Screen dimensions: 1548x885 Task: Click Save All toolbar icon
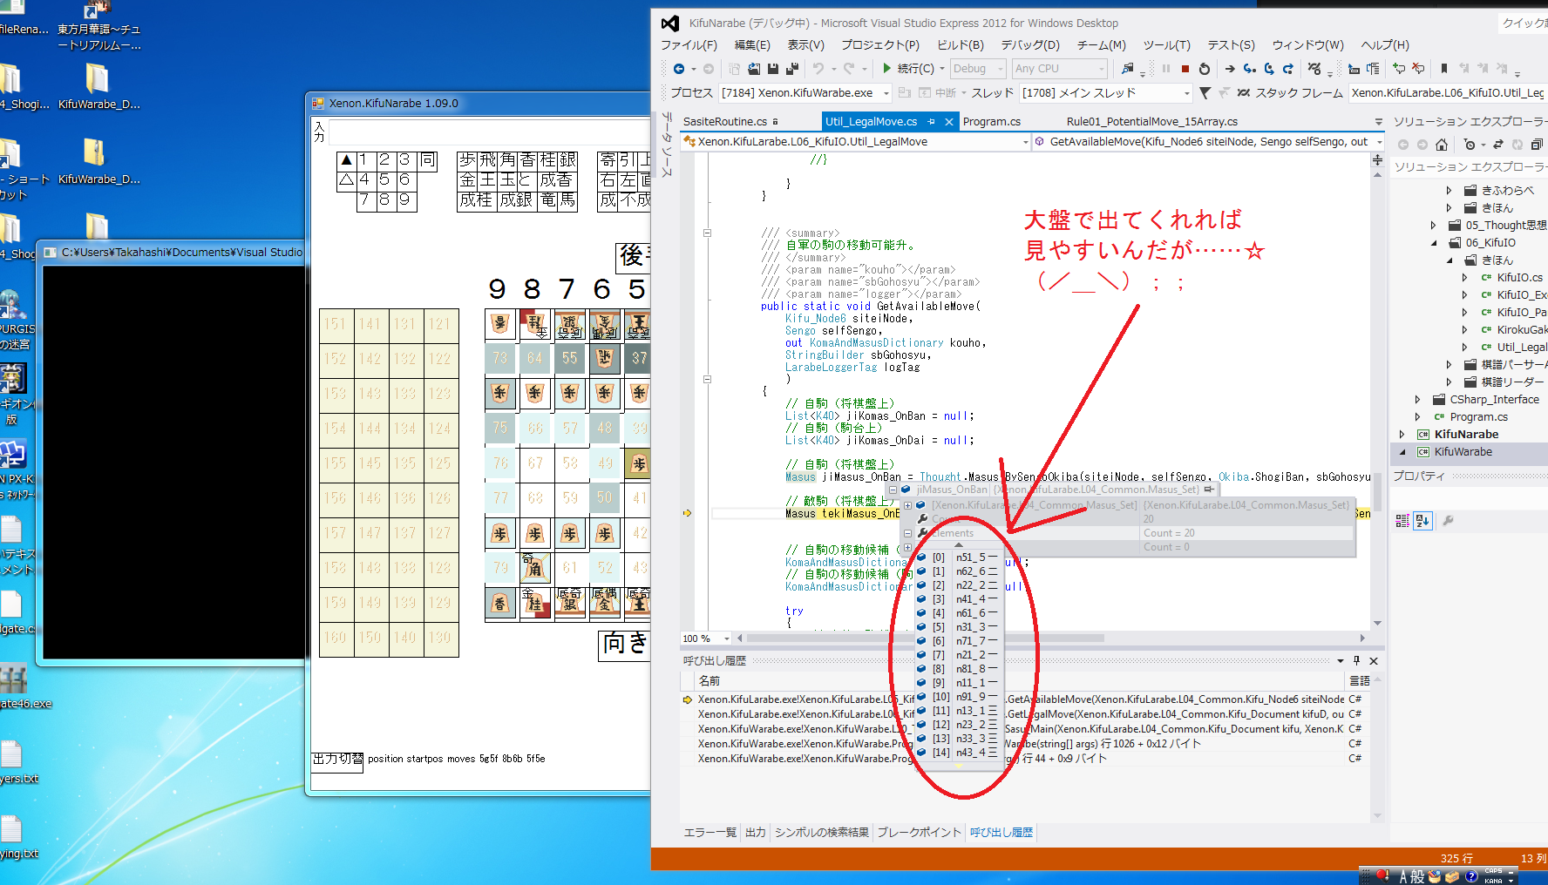pos(792,69)
